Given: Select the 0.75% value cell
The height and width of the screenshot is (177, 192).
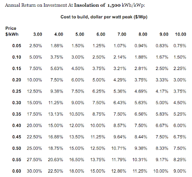Looking at the screenshot, I should pos(180,46).
